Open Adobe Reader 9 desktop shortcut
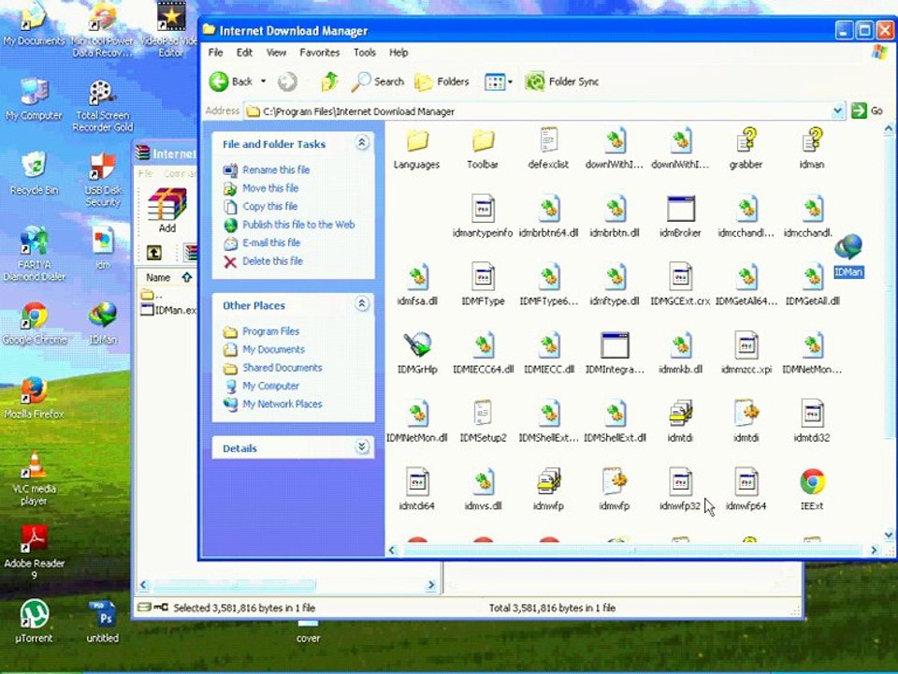The height and width of the screenshot is (674, 898). coord(35,552)
